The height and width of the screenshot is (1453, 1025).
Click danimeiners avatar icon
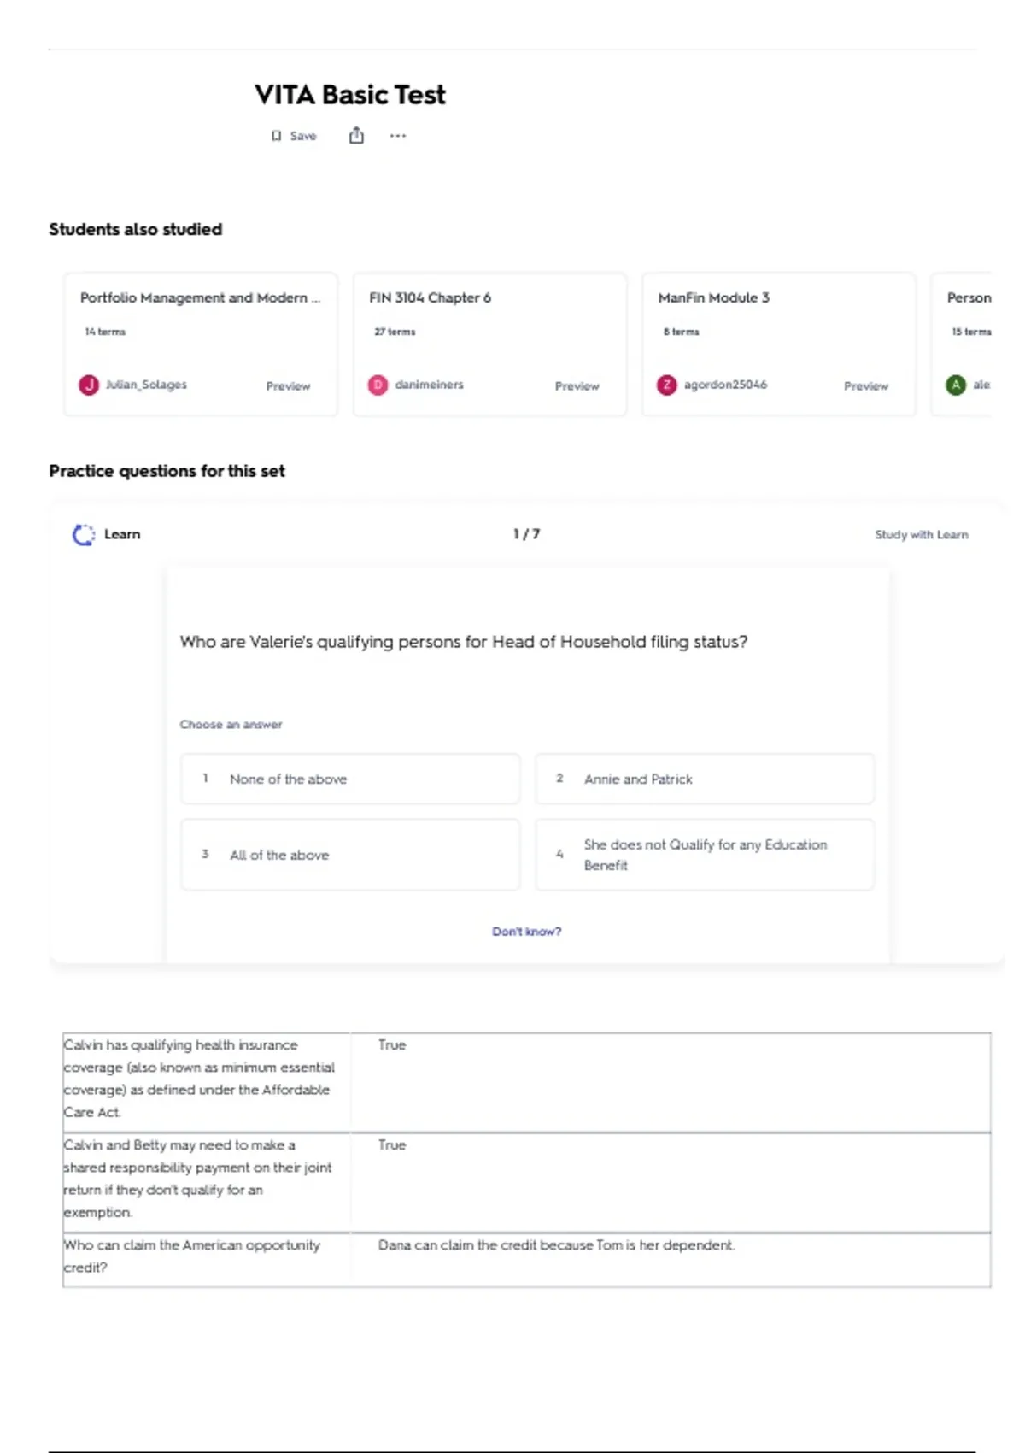[x=378, y=385]
